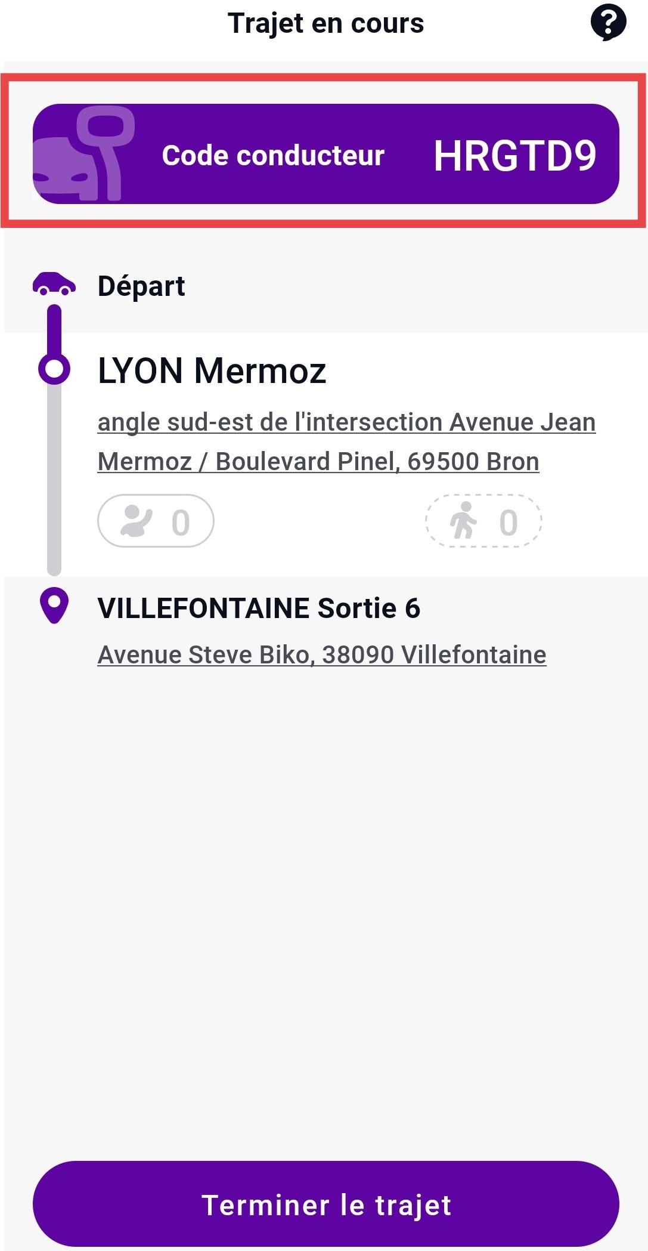The height and width of the screenshot is (1251, 648).
Task: Click the purple car icon beside Départ
Action: click(x=54, y=284)
